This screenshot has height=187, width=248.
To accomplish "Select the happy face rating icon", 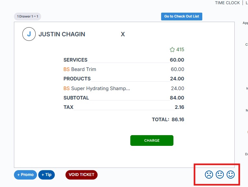I will [230, 175].
